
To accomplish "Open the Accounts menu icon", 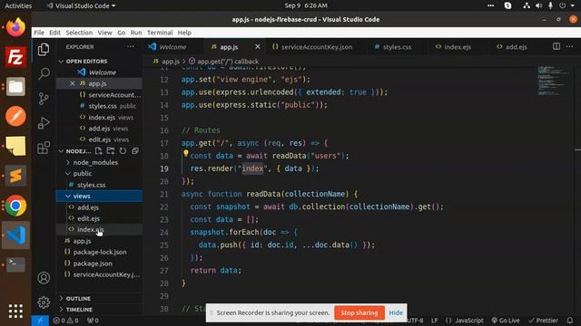I will [44, 278].
